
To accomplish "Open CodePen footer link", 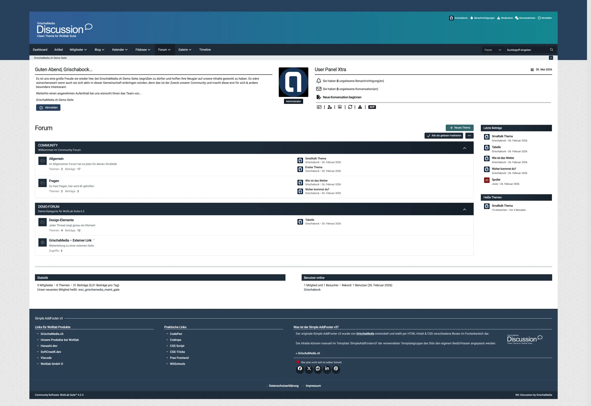I will coord(176,334).
